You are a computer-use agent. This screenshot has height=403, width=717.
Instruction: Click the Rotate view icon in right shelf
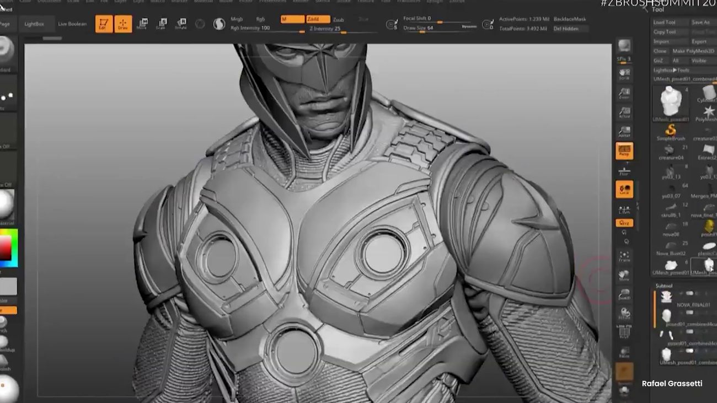(624, 314)
